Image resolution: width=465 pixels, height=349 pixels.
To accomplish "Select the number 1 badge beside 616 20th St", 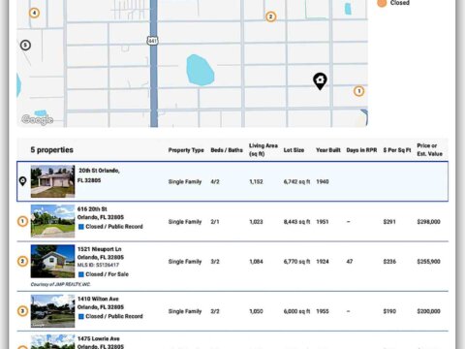I will coord(22,221).
